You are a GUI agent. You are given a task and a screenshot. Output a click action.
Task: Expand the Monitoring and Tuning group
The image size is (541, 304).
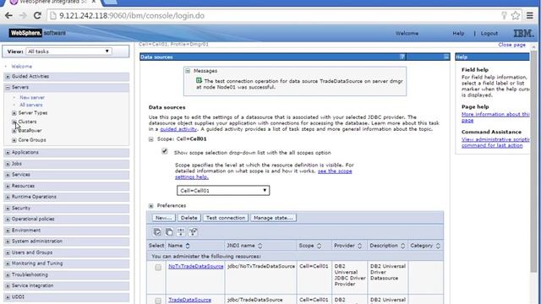click(x=8, y=264)
